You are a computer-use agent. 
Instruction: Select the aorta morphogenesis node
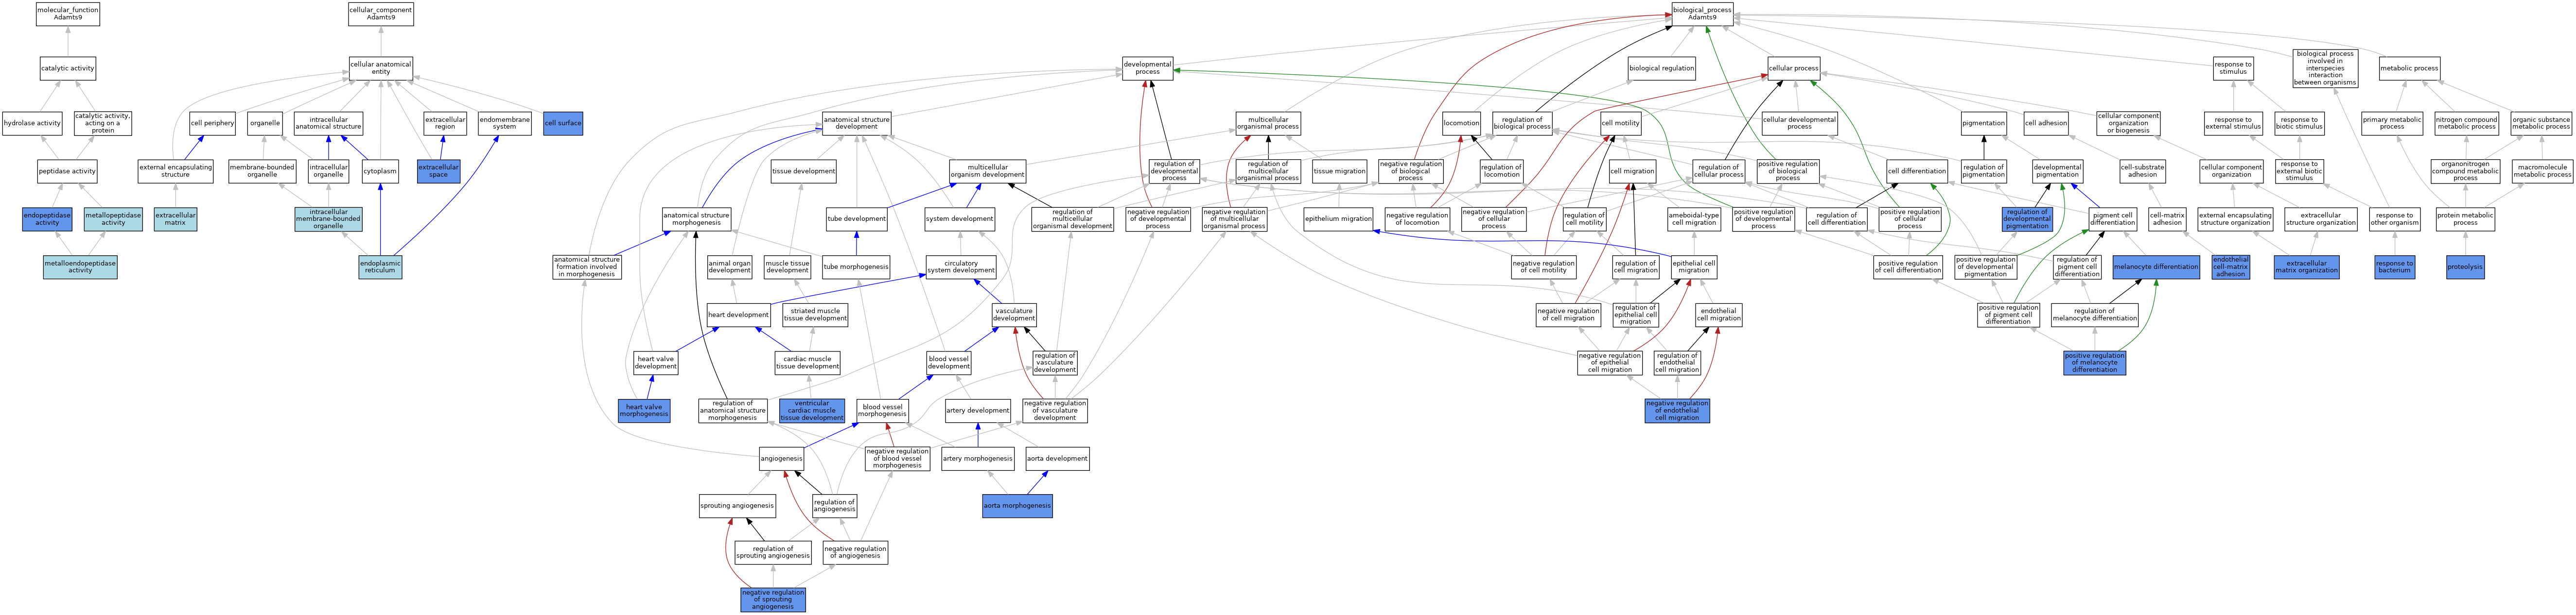[1017, 505]
